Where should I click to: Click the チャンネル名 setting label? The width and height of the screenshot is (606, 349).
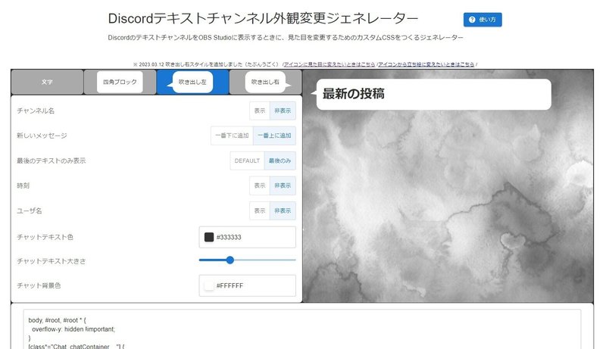click(x=36, y=111)
